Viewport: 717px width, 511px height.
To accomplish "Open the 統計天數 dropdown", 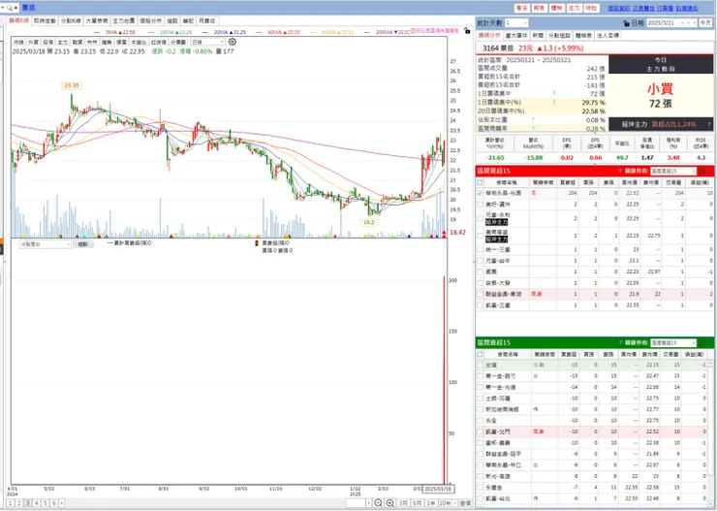I will point(516,23).
